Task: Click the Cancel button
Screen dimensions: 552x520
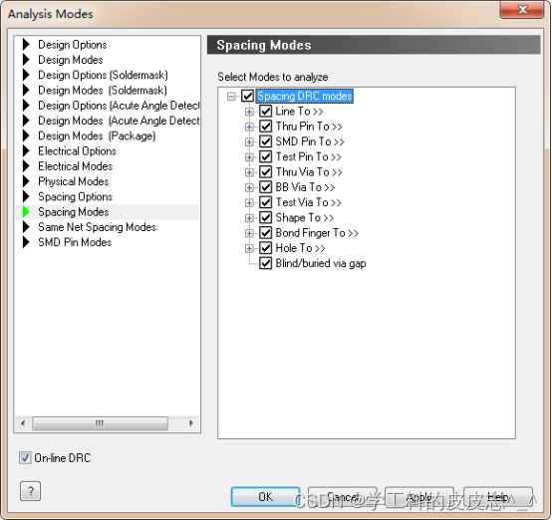Action: click(343, 496)
